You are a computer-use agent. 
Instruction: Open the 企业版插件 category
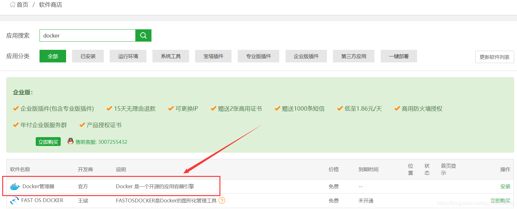click(x=306, y=56)
